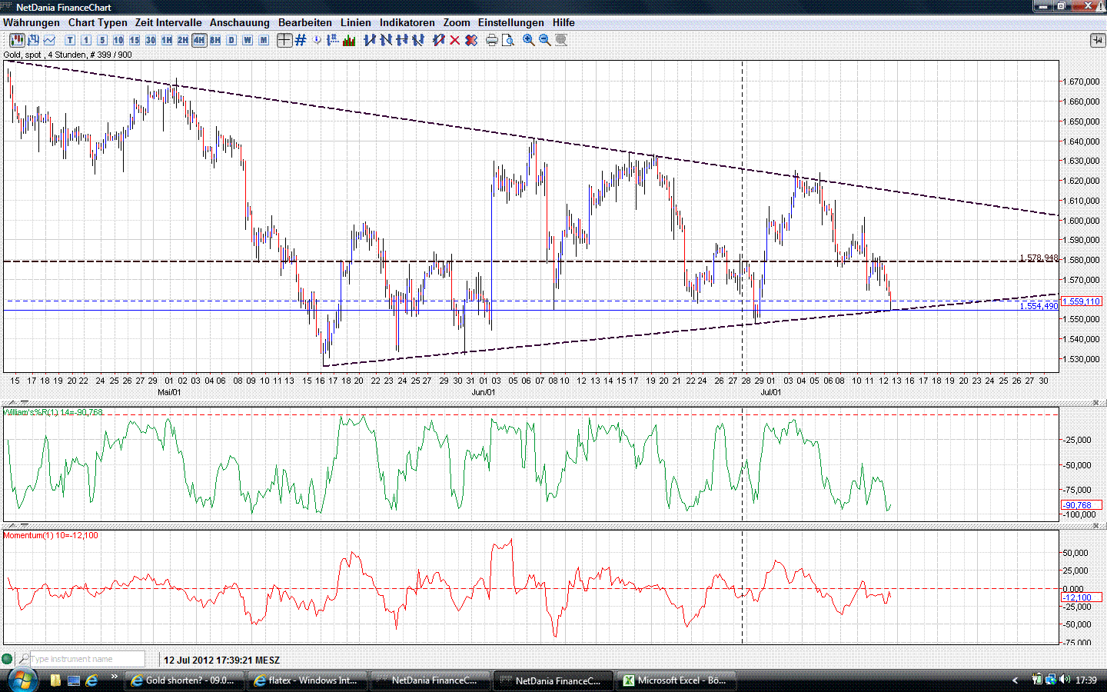Enable the weekly W timeframe

pyautogui.click(x=246, y=40)
